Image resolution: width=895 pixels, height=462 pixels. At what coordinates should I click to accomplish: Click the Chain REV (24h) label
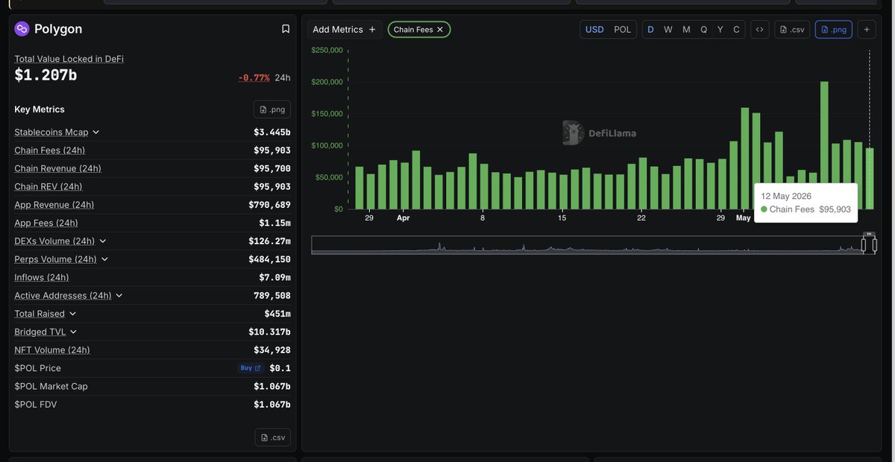pos(48,186)
